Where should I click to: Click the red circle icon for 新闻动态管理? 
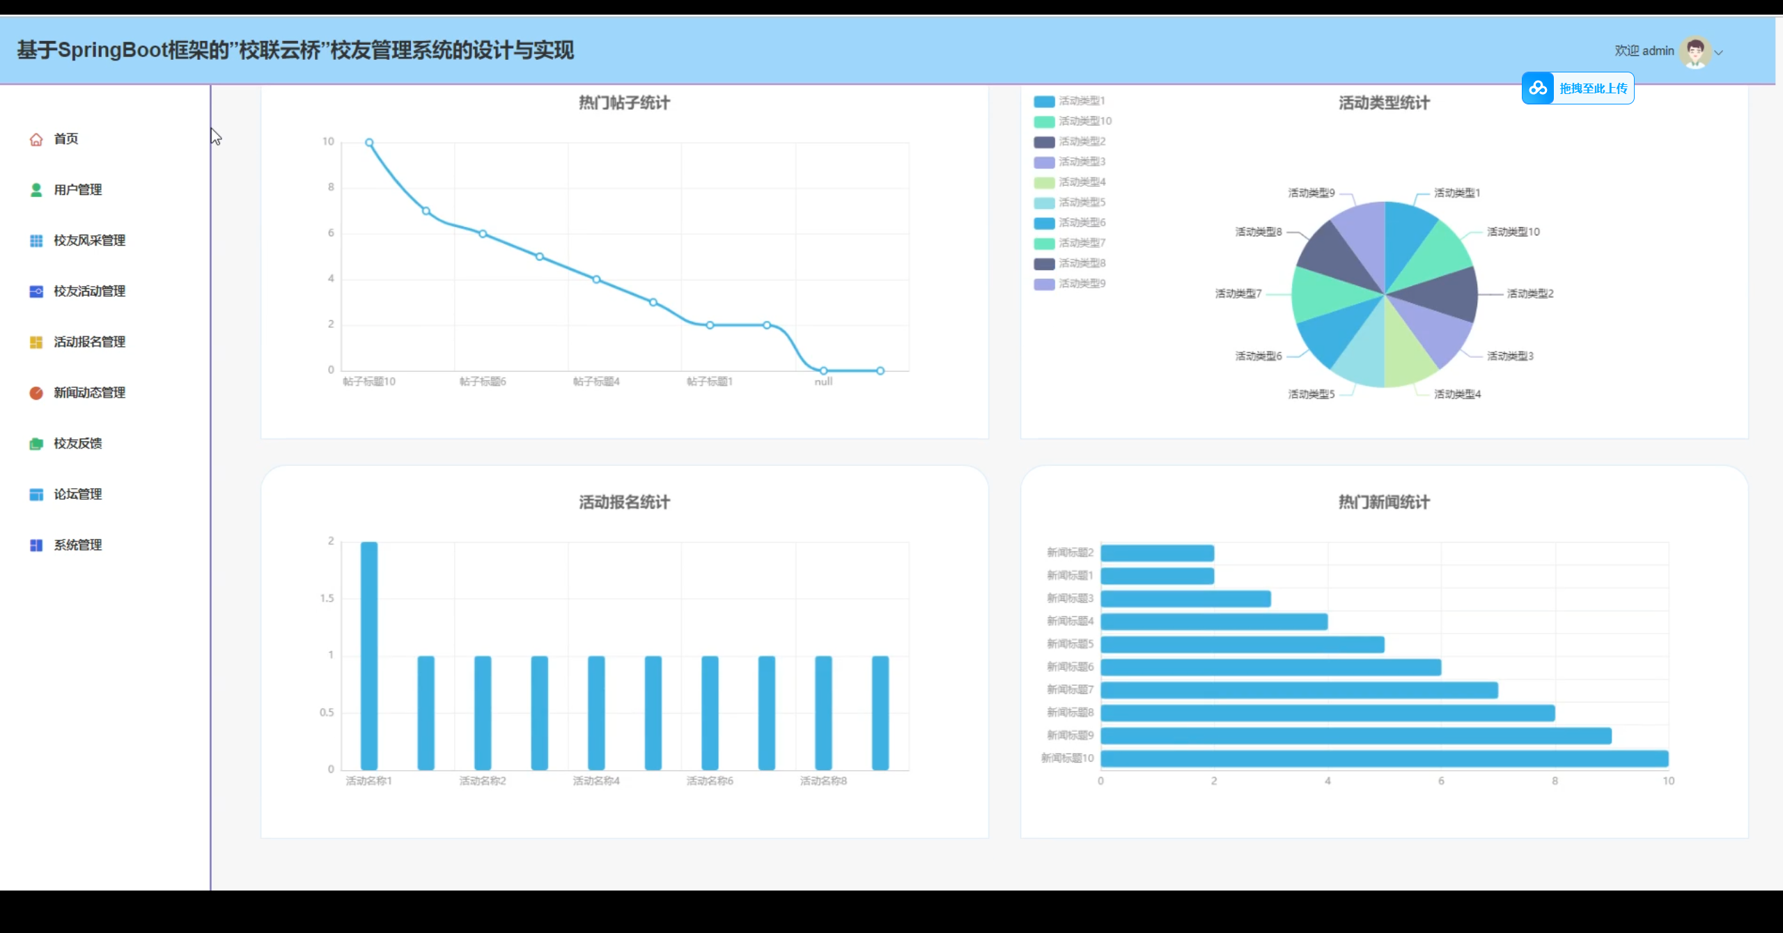pos(36,393)
